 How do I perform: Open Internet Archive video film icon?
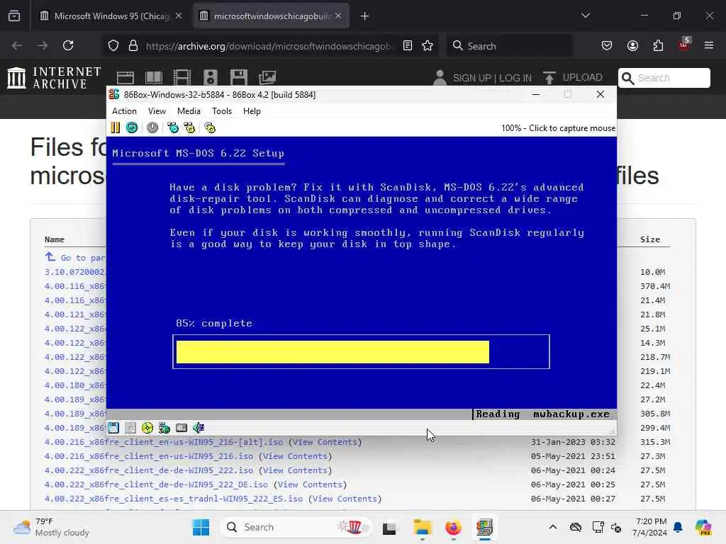pos(182,77)
